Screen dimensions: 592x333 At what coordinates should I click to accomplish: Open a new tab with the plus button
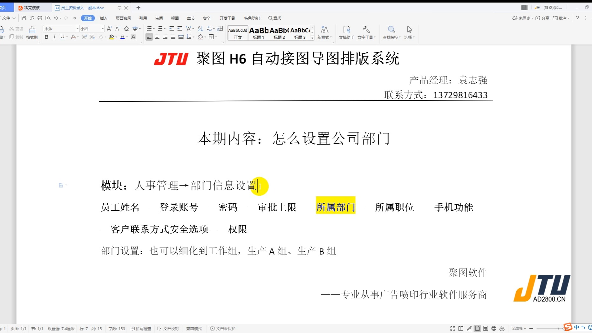[x=138, y=8]
